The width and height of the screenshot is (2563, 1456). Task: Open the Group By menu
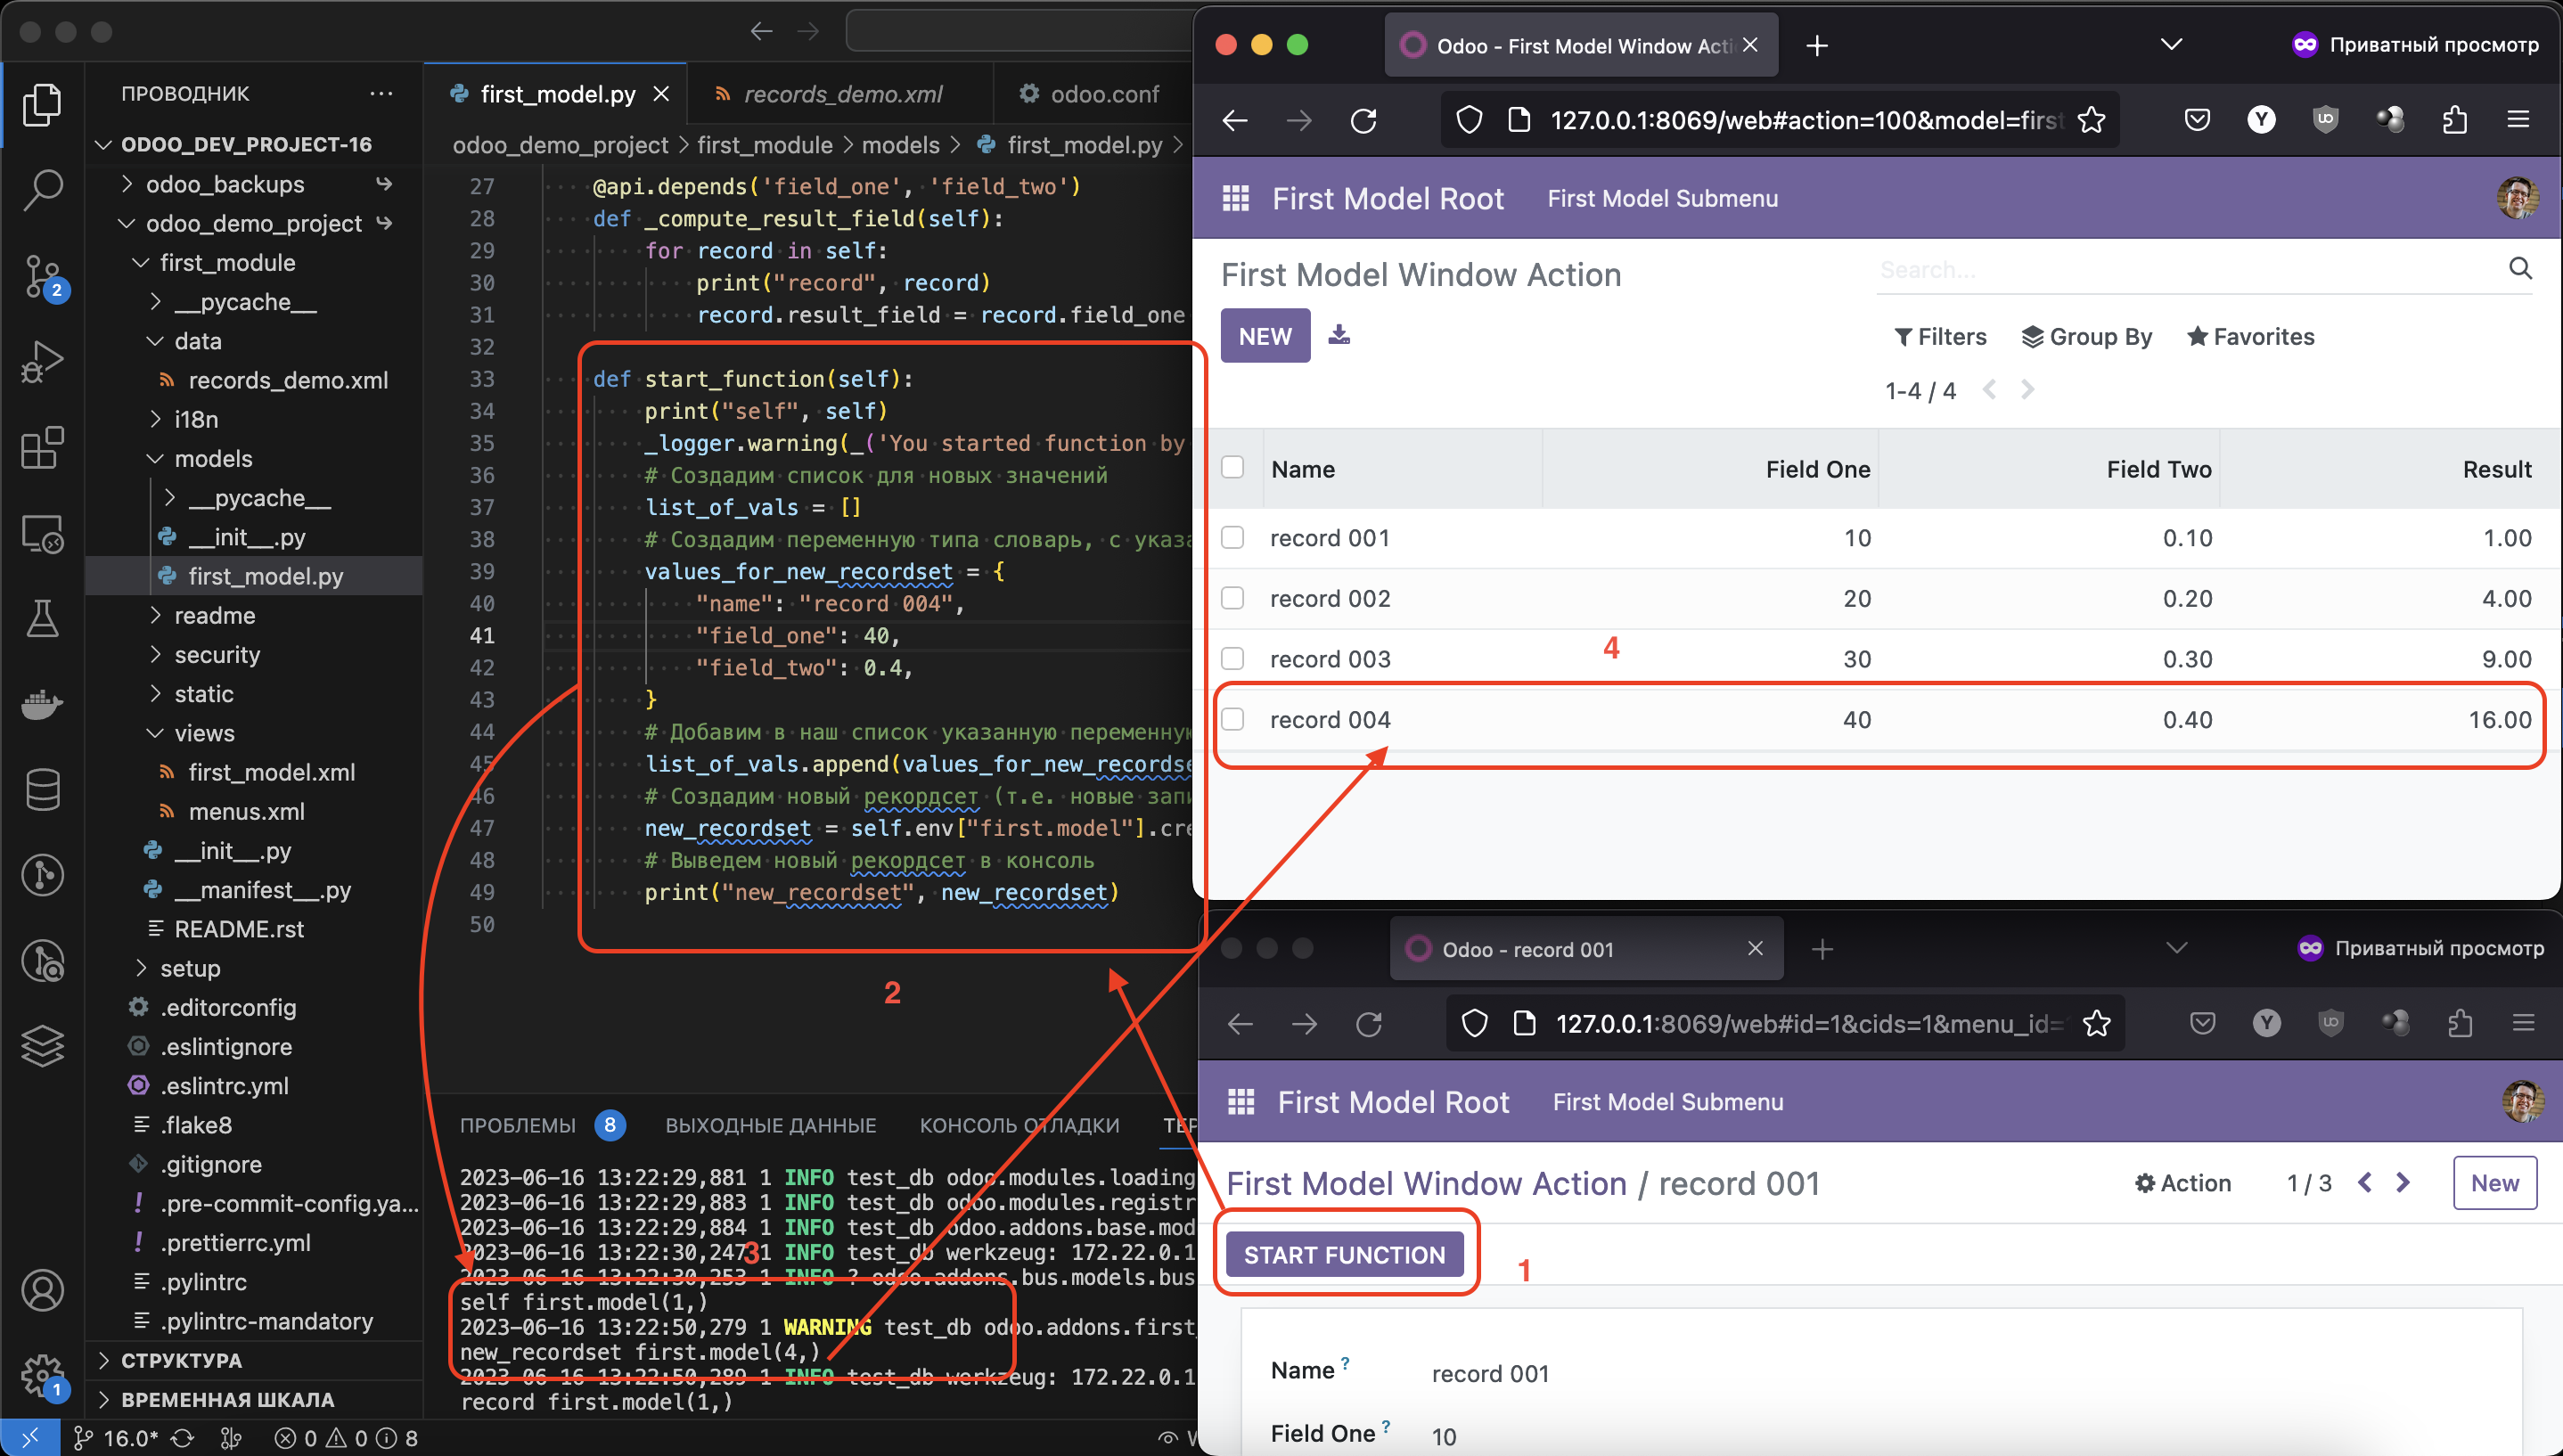point(2086,336)
